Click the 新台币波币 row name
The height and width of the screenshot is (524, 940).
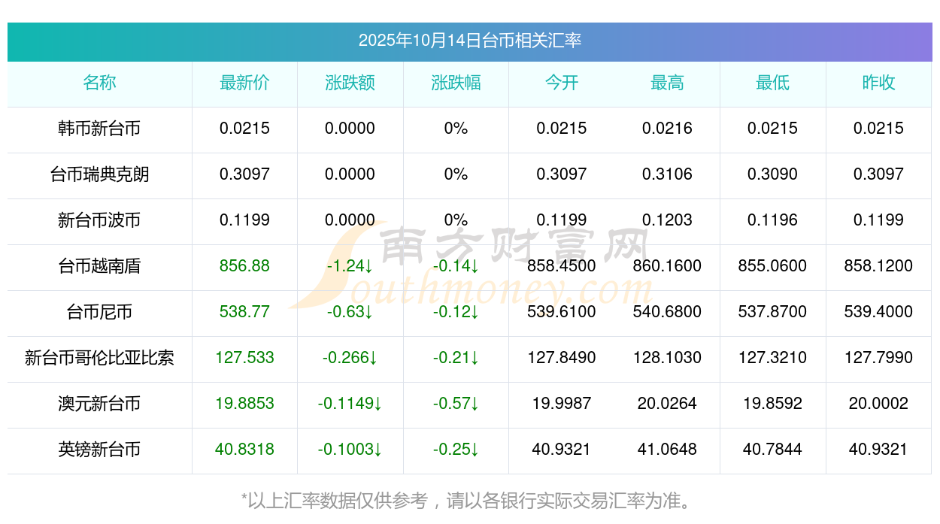click(x=99, y=220)
